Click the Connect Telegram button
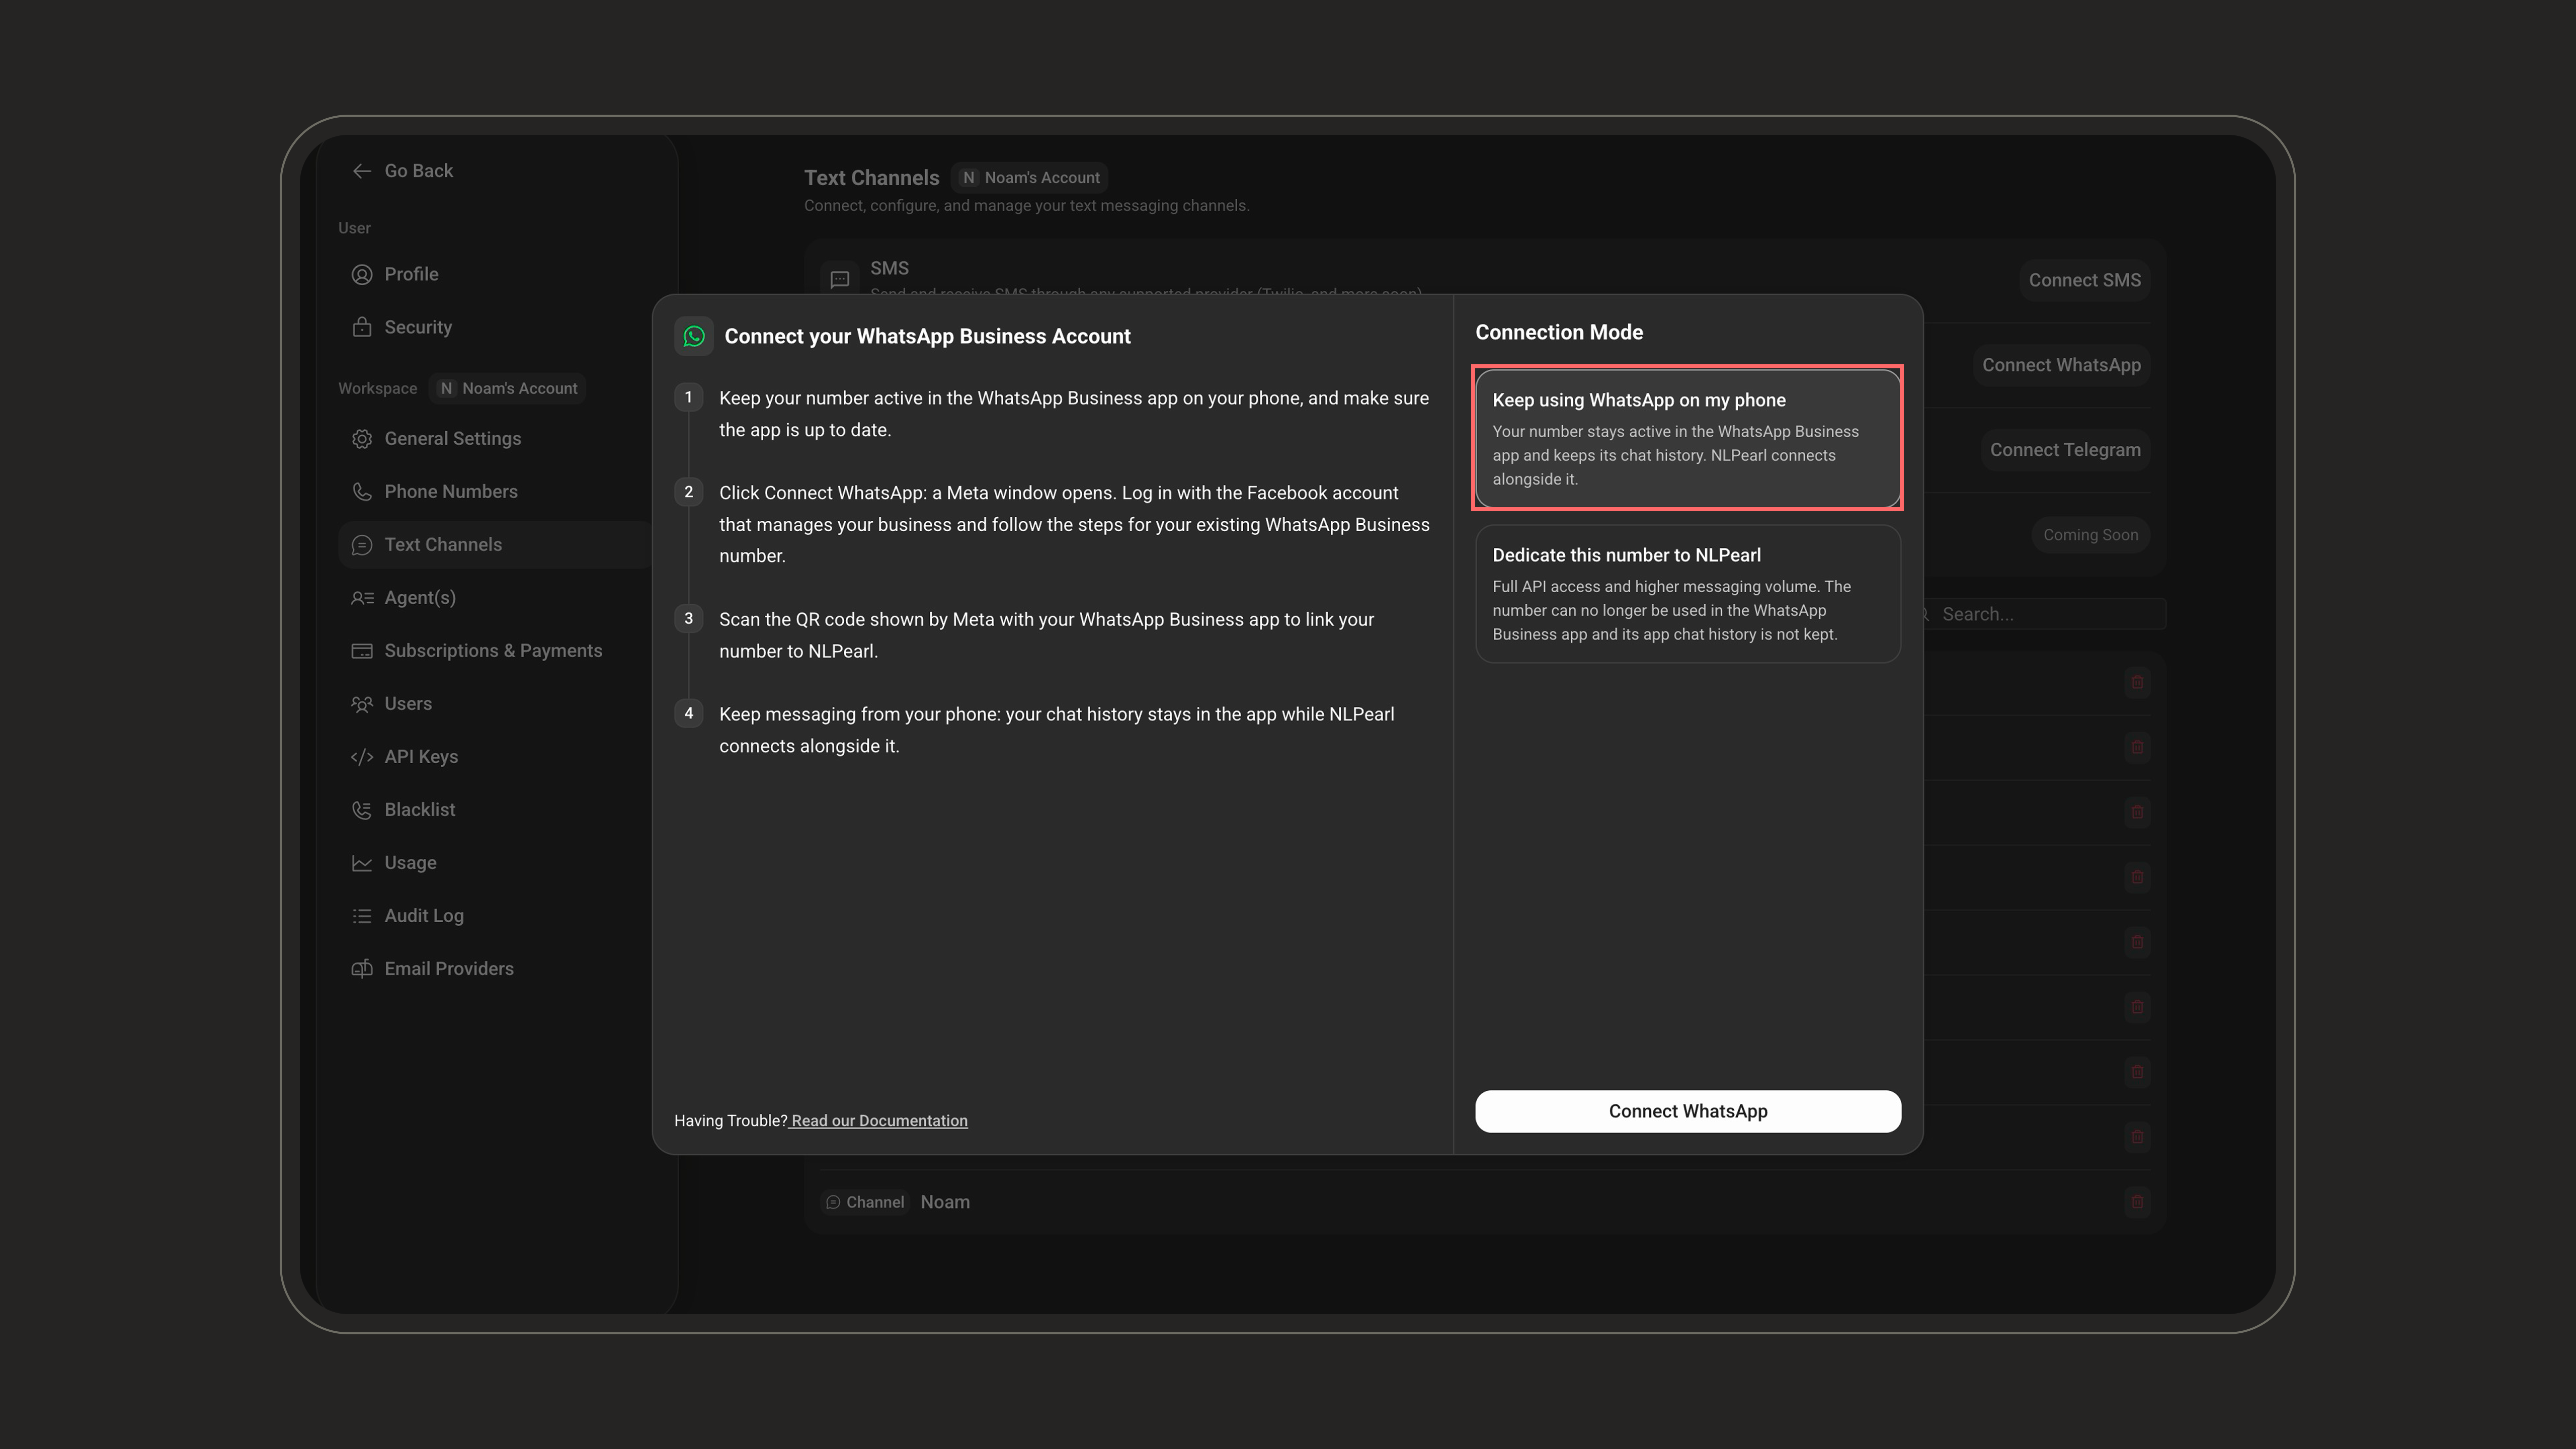The width and height of the screenshot is (2576, 1449). 2065,450
